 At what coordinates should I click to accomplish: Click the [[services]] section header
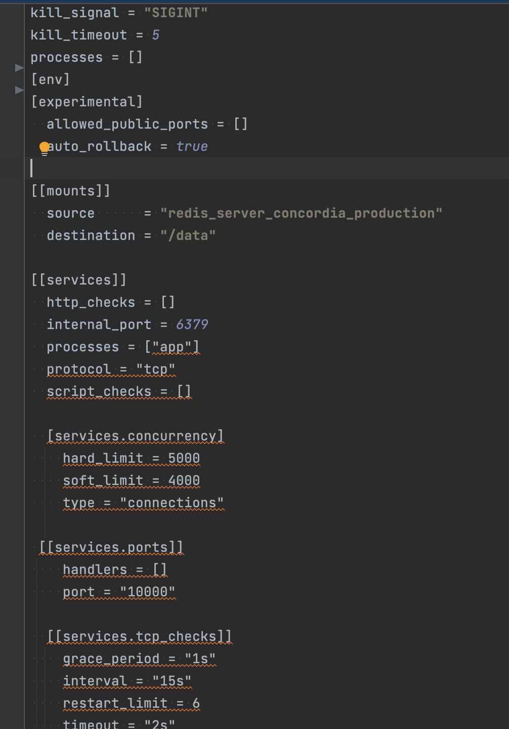pyautogui.click(x=79, y=280)
